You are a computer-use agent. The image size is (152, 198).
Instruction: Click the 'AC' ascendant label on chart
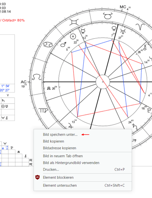(x=23, y=82)
